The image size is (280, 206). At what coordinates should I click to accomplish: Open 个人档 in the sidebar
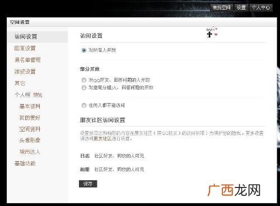[22, 95]
